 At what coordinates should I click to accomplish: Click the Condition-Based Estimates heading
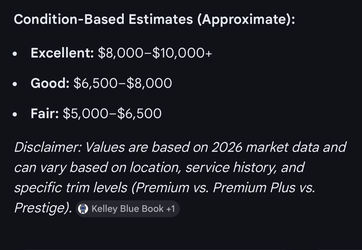tap(154, 19)
